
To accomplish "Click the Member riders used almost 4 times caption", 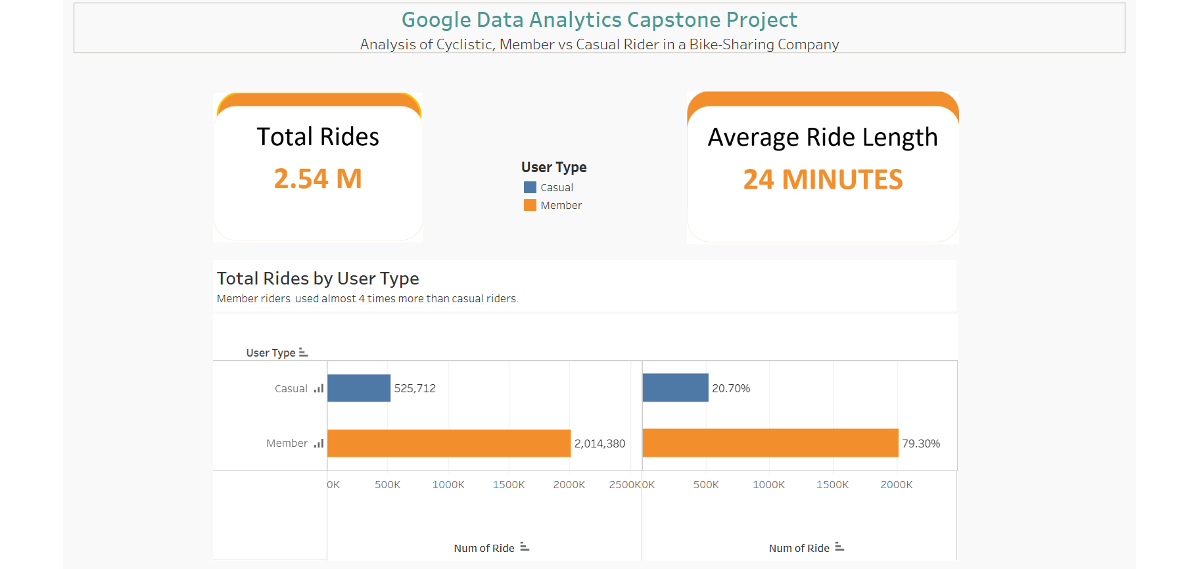I will pos(367,298).
